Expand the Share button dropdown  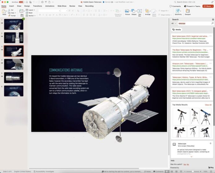pos(213,6)
